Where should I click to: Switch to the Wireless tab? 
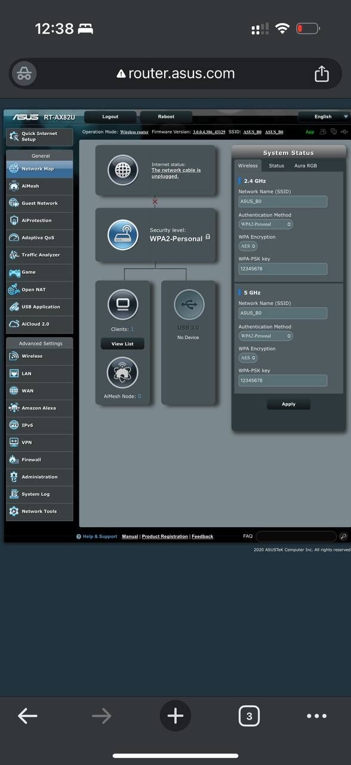click(x=248, y=166)
